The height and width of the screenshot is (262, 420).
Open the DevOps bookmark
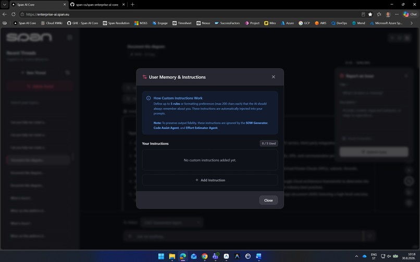pyautogui.click(x=339, y=23)
